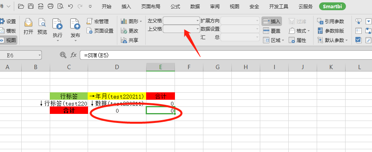Select the yellow 年月(test220211) cell
This screenshot has height=152, width=372.
117,96
